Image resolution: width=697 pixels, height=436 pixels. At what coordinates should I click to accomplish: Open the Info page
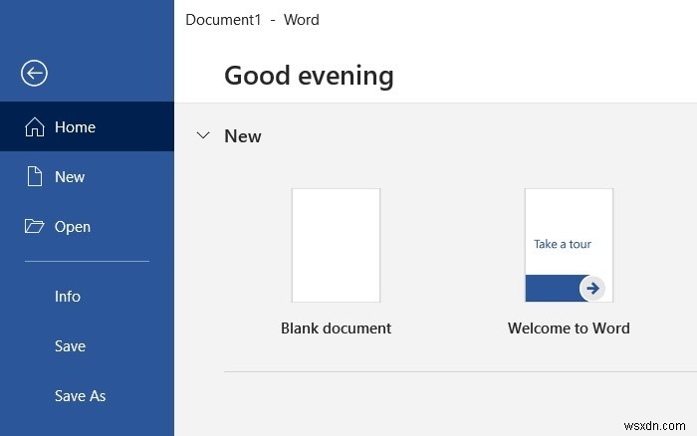(x=88, y=297)
